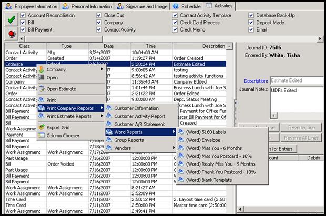Click the (Word) Blank Template icon
326x216 pixels.
point(181,180)
